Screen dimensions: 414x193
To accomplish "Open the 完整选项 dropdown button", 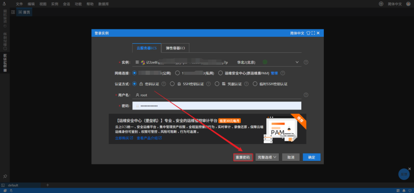I will pyautogui.click(x=267, y=157).
